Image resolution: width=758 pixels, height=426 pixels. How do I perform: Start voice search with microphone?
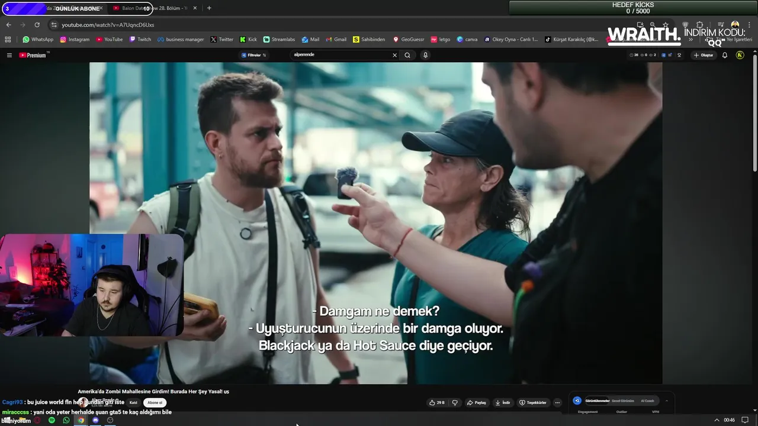point(425,55)
